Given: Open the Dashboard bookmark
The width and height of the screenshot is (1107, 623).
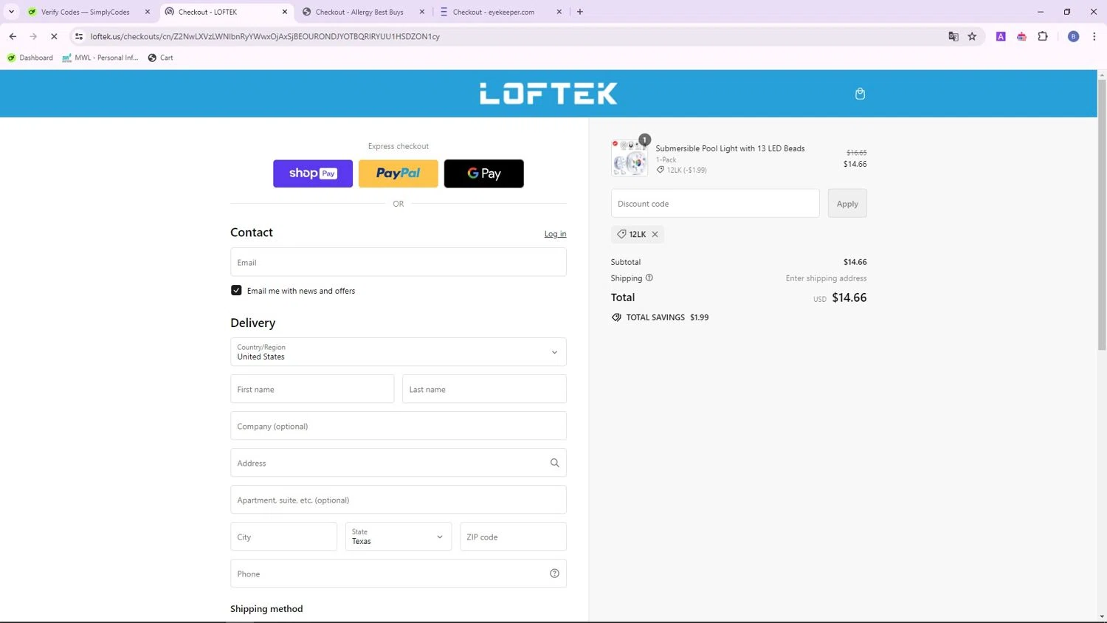Looking at the screenshot, I should click(30, 58).
